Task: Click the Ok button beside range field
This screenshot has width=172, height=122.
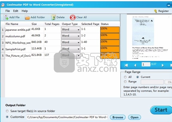Action: coord(168,82)
